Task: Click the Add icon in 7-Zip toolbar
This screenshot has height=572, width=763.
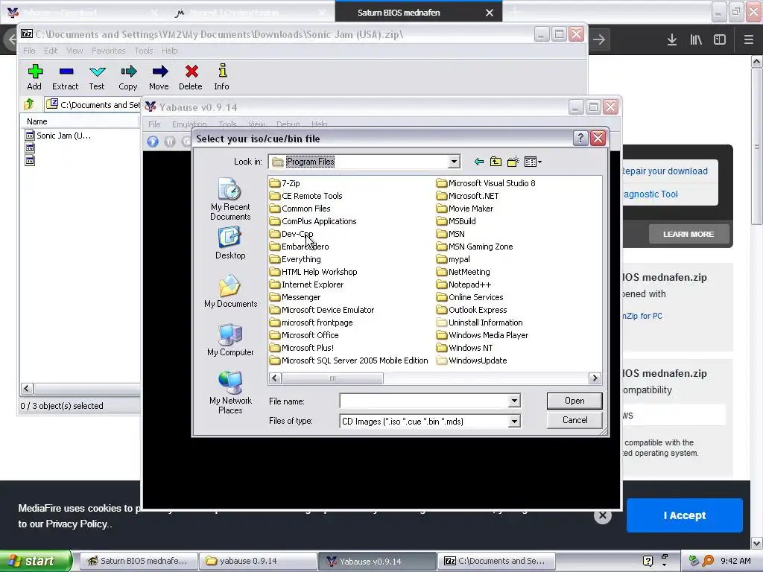Action: click(x=34, y=72)
